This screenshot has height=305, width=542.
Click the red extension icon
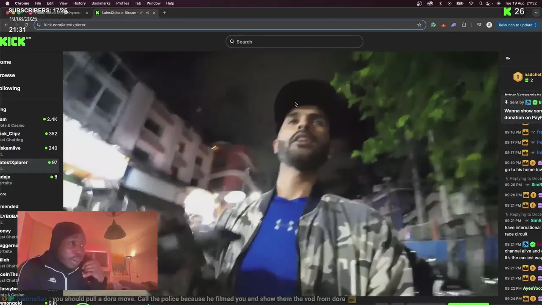pyautogui.click(x=443, y=25)
